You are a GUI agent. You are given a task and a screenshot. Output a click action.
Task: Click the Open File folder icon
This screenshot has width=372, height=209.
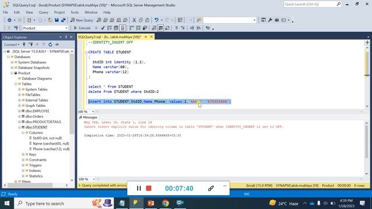50,20
